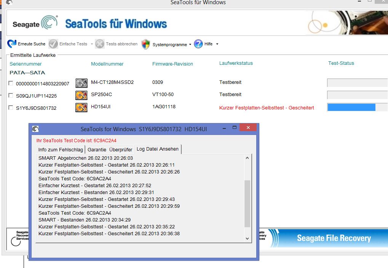
Task: Click the Tests abbrechen X icon
Action: click(x=99, y=44)
